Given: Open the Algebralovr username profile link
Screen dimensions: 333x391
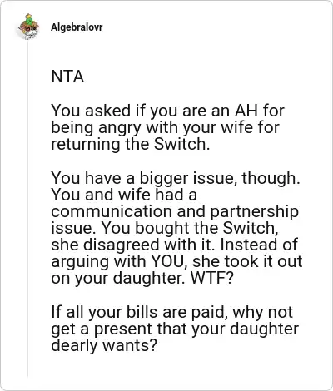Looking at the screenshot, I should 77,27.
